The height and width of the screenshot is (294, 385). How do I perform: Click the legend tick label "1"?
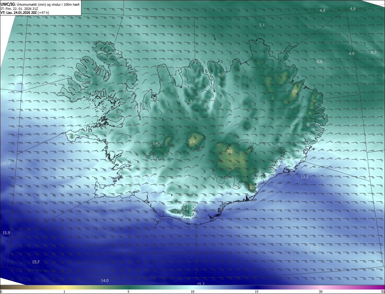point(64,292)
